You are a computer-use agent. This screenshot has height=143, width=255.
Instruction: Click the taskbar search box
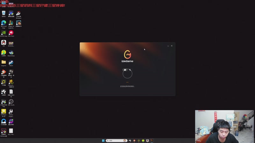116,140
